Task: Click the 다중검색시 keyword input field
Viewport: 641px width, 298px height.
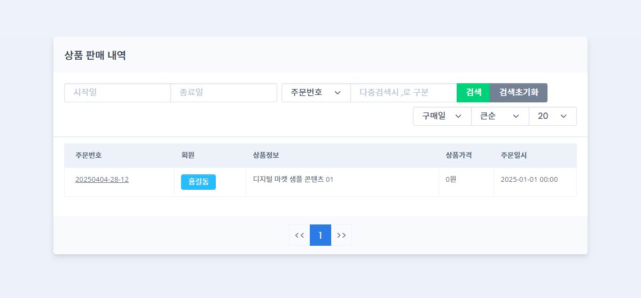Action: click(404, 93)
